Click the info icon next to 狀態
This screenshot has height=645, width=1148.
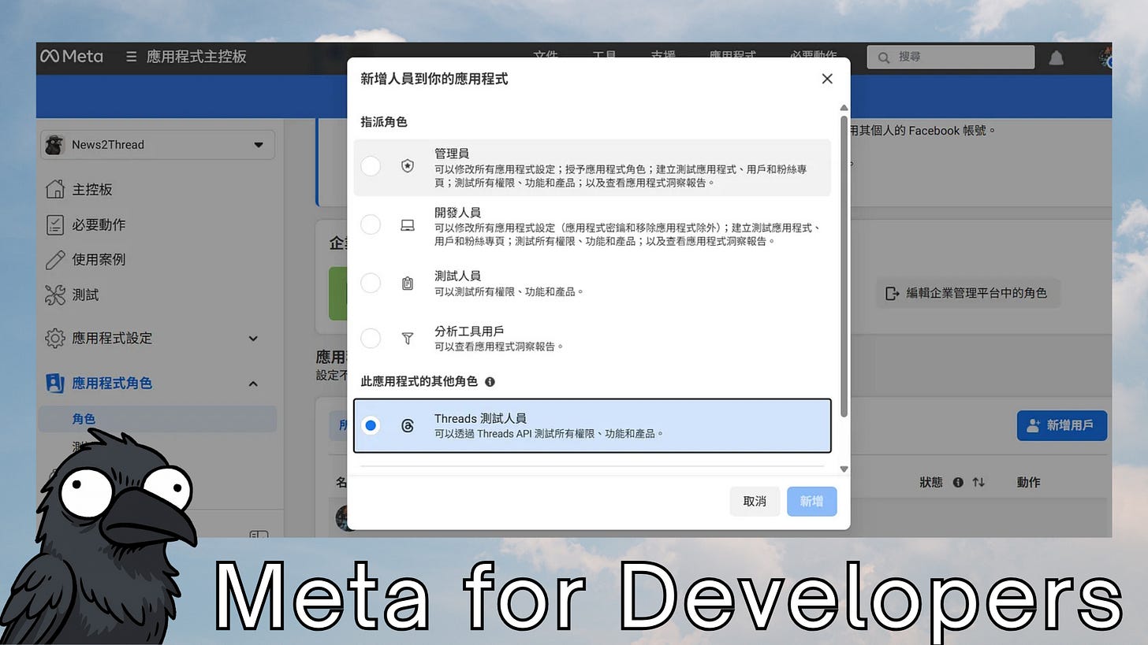click(958, 482)
